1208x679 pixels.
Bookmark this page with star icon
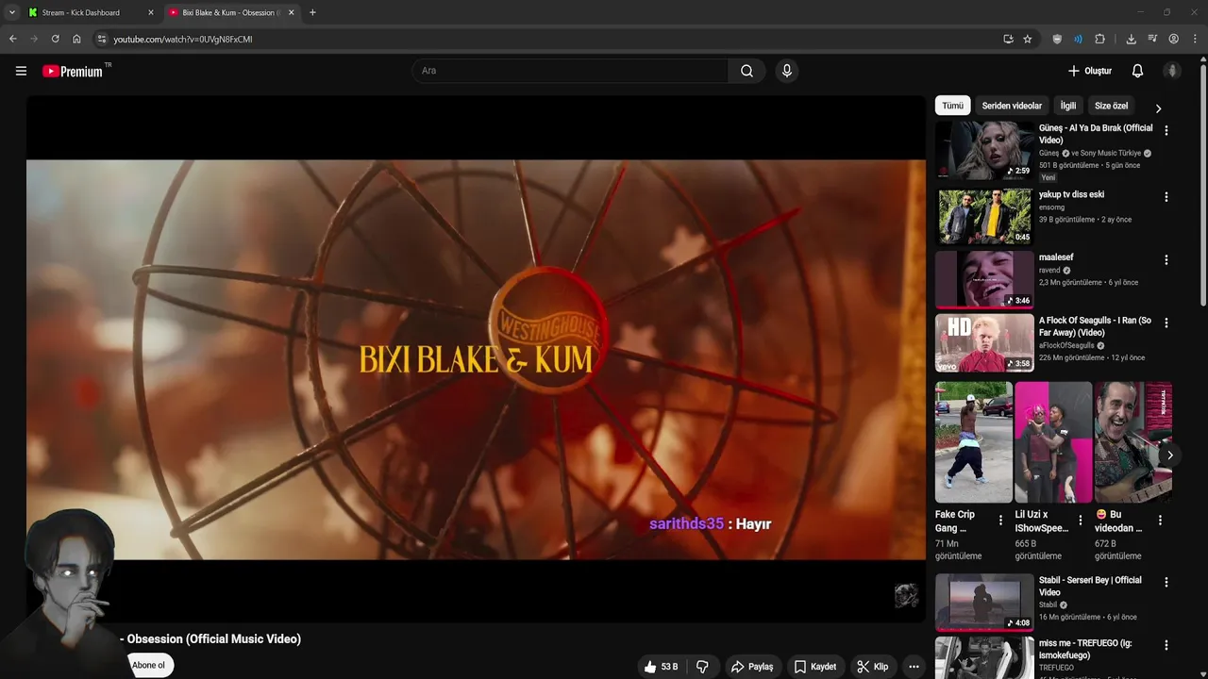click(x=1028, y=39)
